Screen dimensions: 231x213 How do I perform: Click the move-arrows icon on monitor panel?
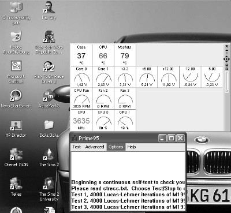[x=226, y=59]
